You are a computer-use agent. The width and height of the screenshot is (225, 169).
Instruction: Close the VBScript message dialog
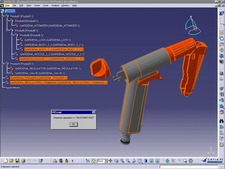(x=94, y=112)
